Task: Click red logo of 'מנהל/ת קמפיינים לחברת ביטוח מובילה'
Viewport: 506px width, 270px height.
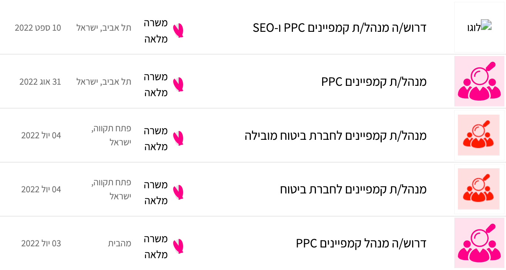Action: 479,135
